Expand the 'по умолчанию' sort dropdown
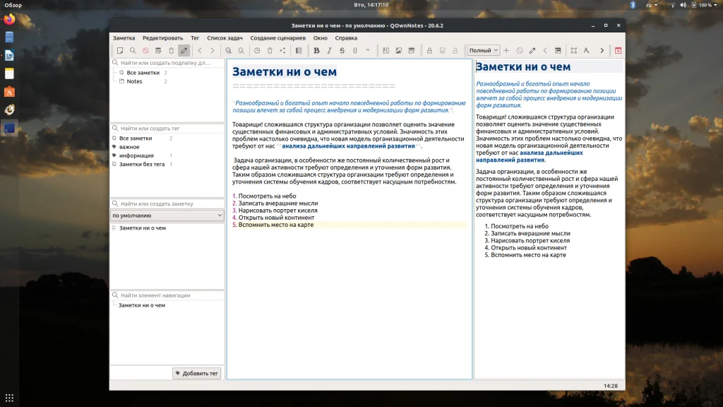Image resolution: width=723 pixels, height=407 pixels. (167, 216)
